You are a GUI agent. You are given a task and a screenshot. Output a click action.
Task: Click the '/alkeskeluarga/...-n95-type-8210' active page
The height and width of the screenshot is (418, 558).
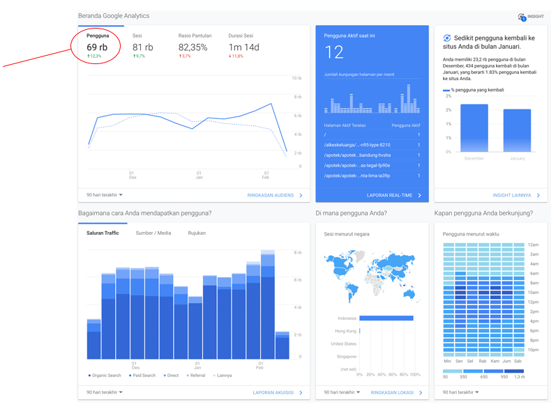pos(357,145)
